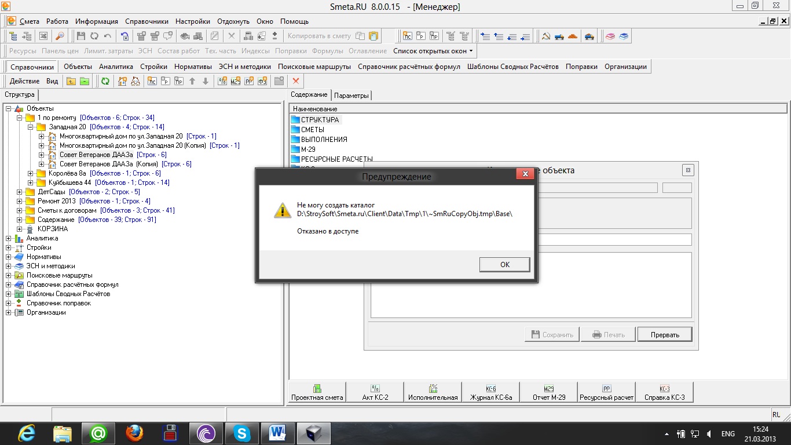Open the Справочники menu in the menu bar
791x445 pixels.
pos(147,21)
